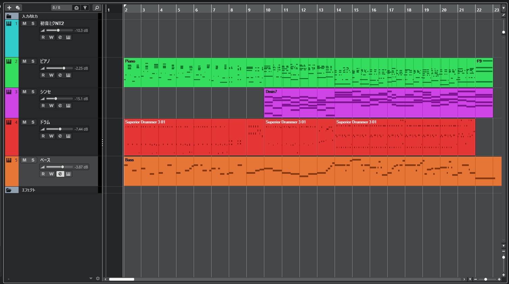Screen dimensions: 509x284
Task: Enable Read automation on 初音ミクNT2 track
Action: [x=43, y=37]
